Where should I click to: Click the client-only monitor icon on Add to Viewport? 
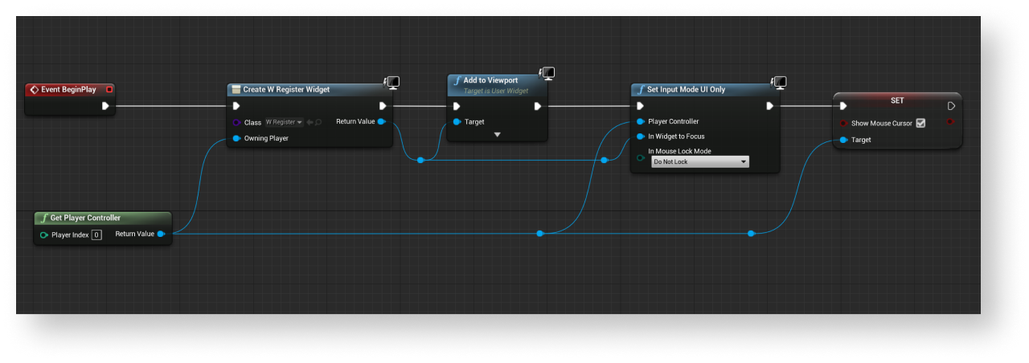tap(547, 74)
